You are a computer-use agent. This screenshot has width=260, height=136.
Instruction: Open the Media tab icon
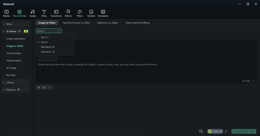(x=6, y=12)
